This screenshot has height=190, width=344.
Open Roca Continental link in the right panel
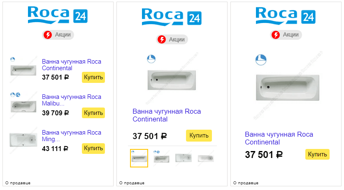pyautogui.click(x=279, y=138)
